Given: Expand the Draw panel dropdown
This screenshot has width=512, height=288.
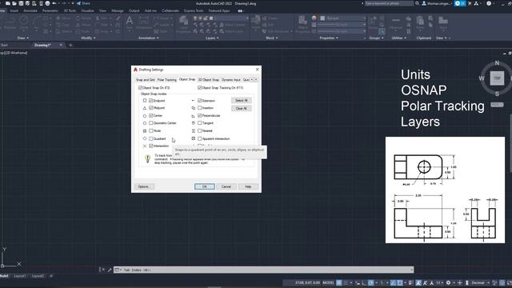Looking at the screenshot, I should click(23, 38).
